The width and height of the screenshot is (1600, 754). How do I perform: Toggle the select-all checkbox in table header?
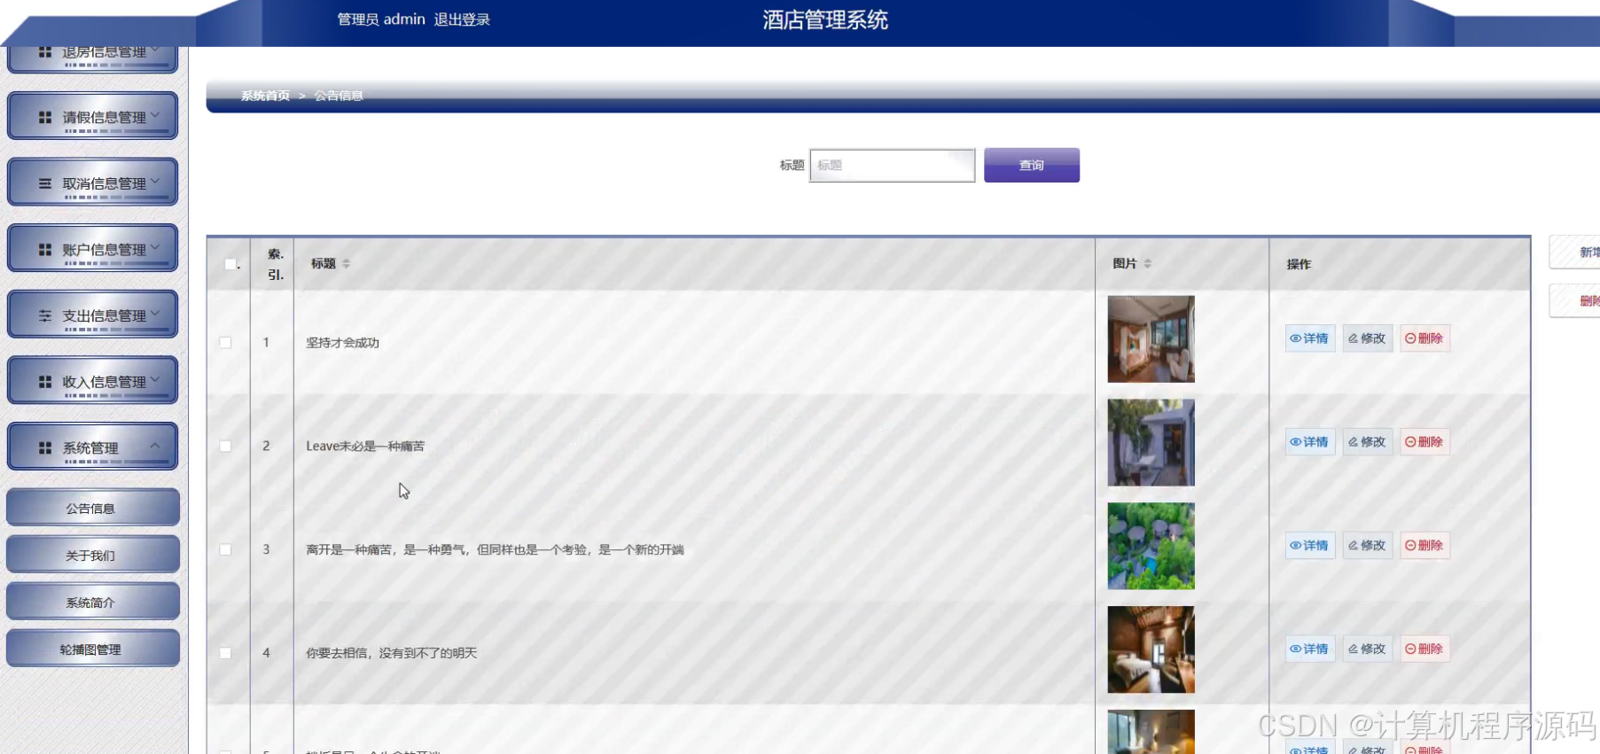(230, 264)
